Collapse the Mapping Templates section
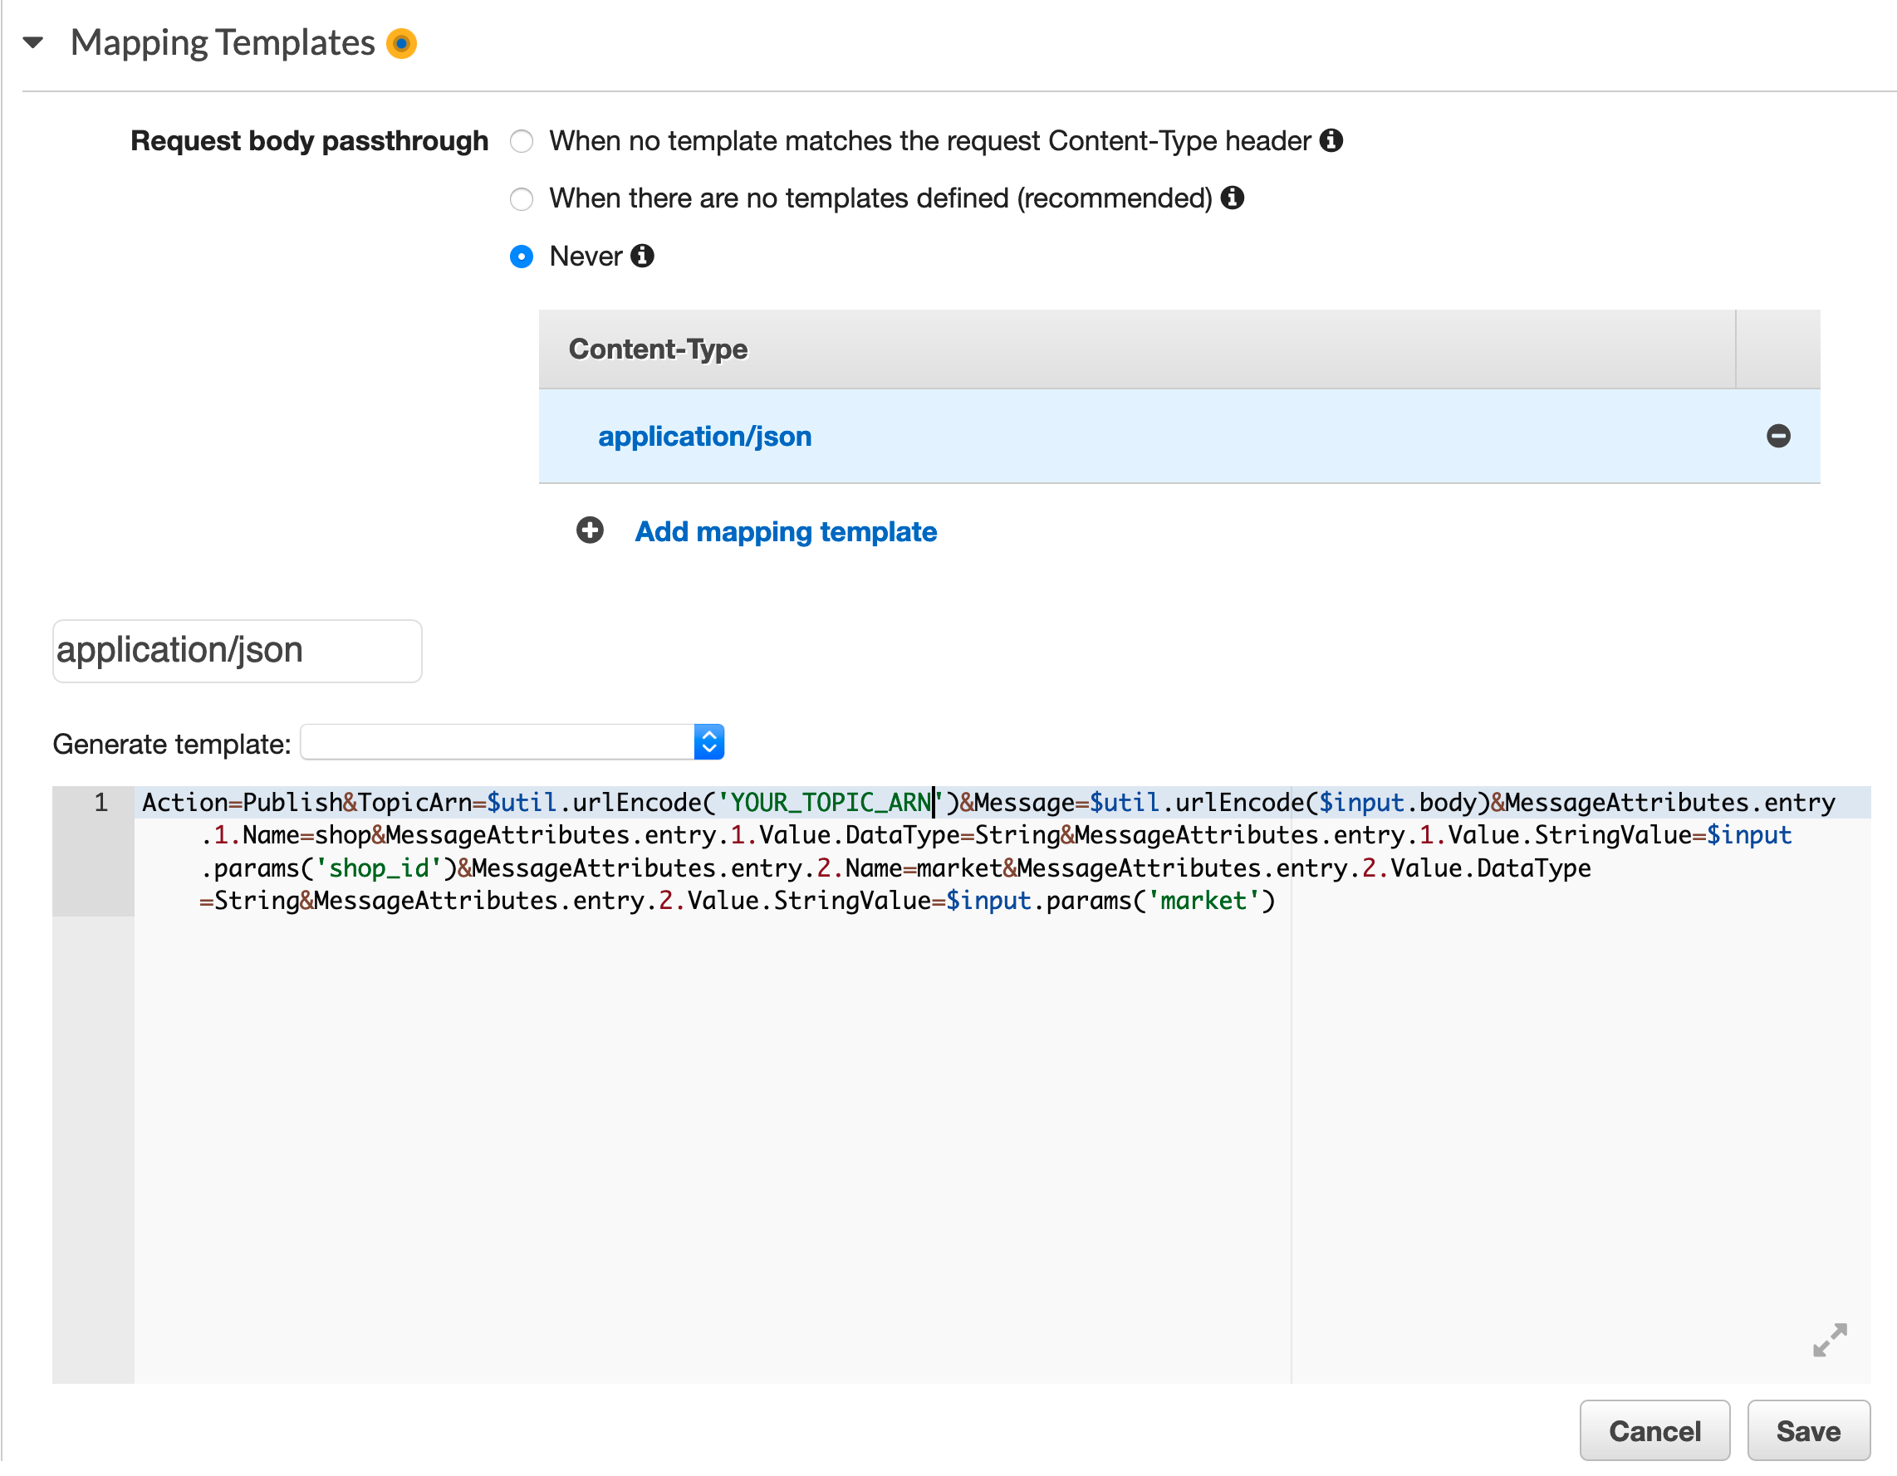The image size is (1897, 1476). pos(32,42)
